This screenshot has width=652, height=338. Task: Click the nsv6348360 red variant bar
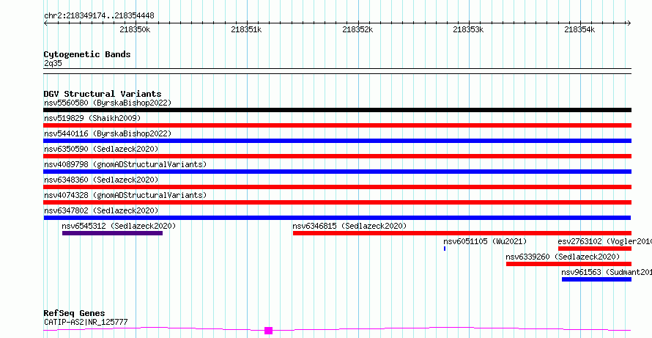[x=337, y=187]
